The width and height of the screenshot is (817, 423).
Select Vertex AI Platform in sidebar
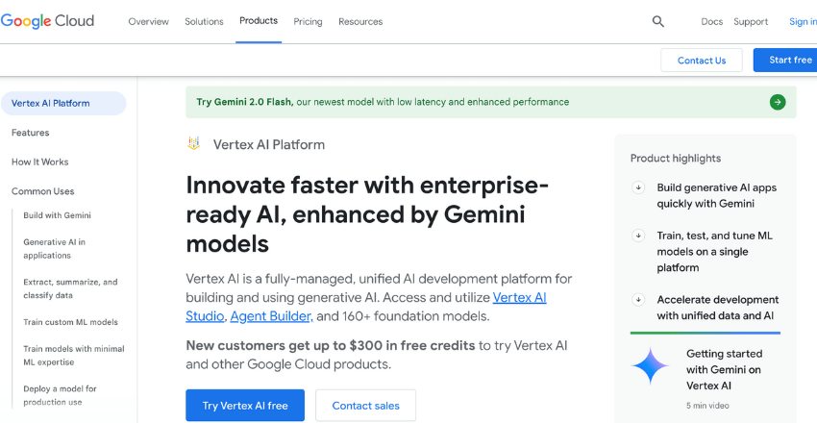tap(63, 103)
